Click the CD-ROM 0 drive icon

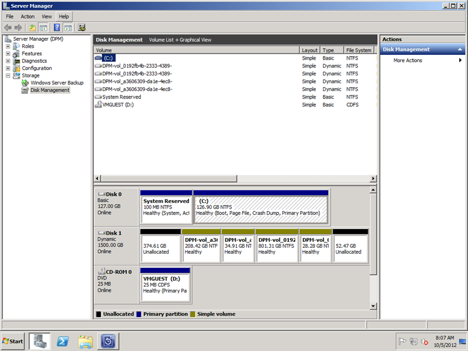click(102, 271)
